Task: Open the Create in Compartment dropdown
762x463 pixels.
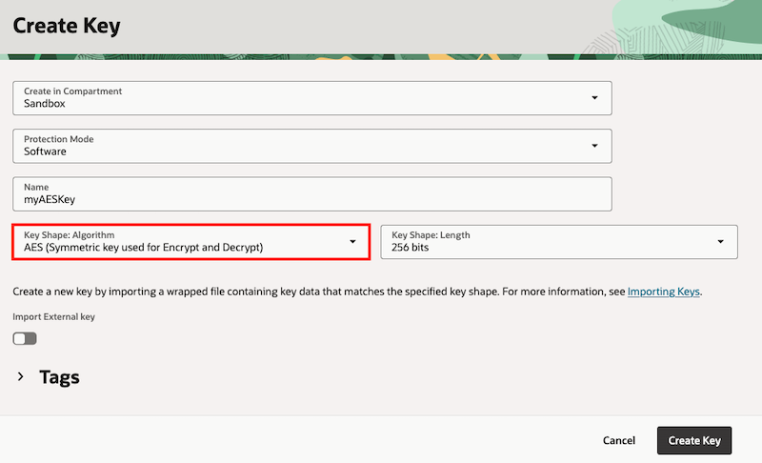Action: [311, 98]
